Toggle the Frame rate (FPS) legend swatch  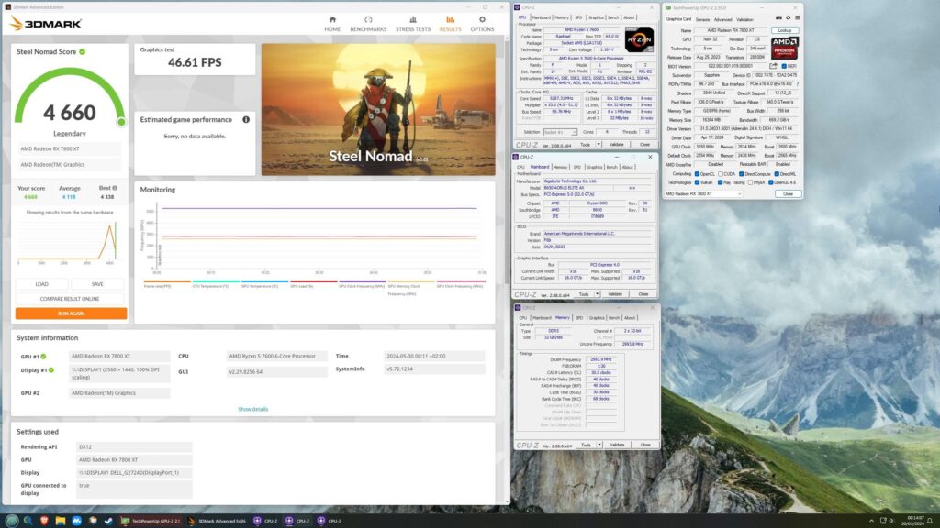point(167,280)
